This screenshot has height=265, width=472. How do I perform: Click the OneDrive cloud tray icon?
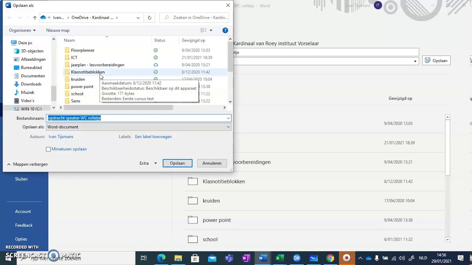[x=368, y=258]
